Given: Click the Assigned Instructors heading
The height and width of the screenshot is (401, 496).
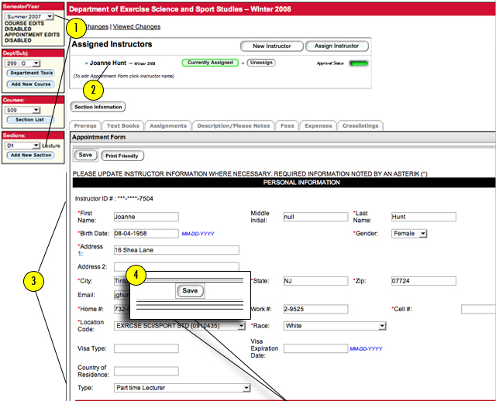Looking at the screenshot, I should [112, 44].
